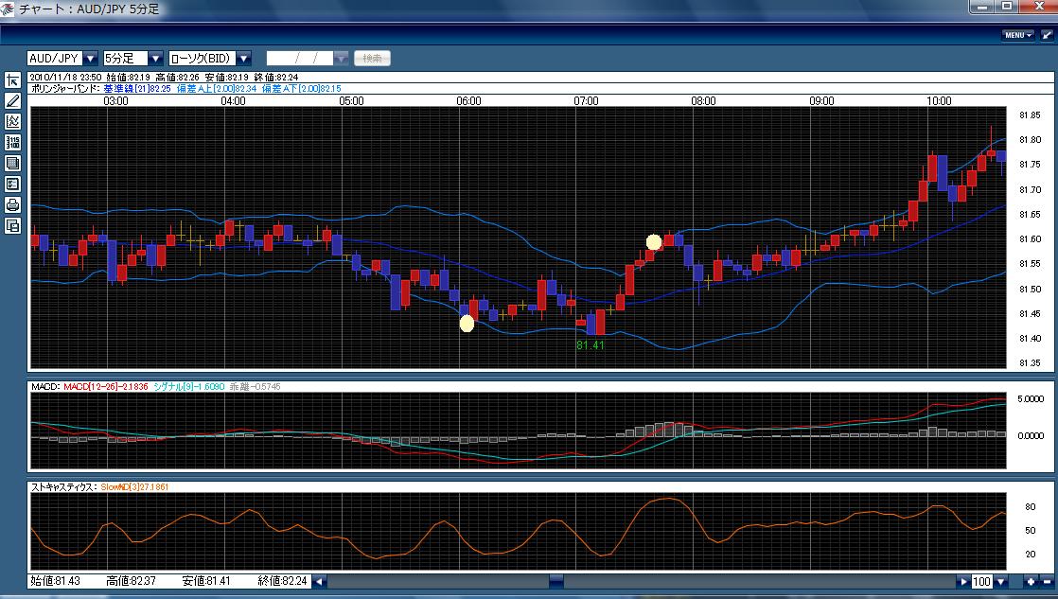The width and height of the screenshot is (1058, 599).
Task: Minimize the chart window
Action: pos(982,6)
